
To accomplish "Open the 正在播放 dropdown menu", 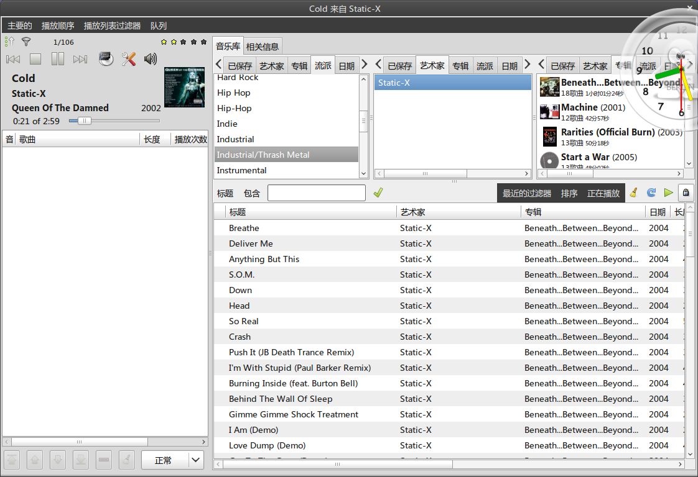I will (603, 193).
